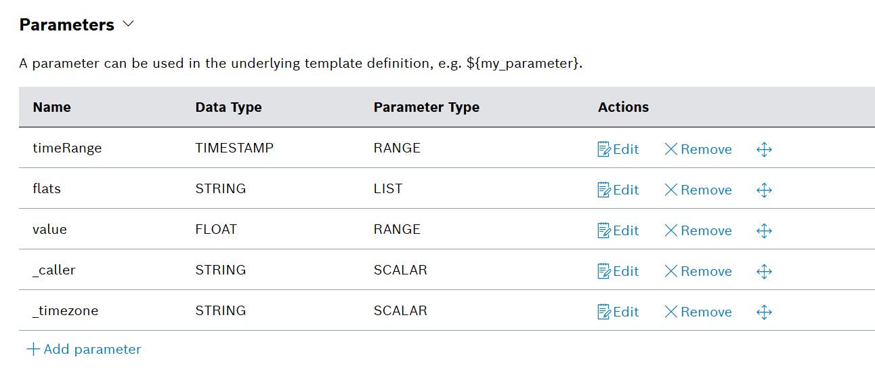
Task: Click the Edit icon for timeRange
Action: [x=604, y=149]
